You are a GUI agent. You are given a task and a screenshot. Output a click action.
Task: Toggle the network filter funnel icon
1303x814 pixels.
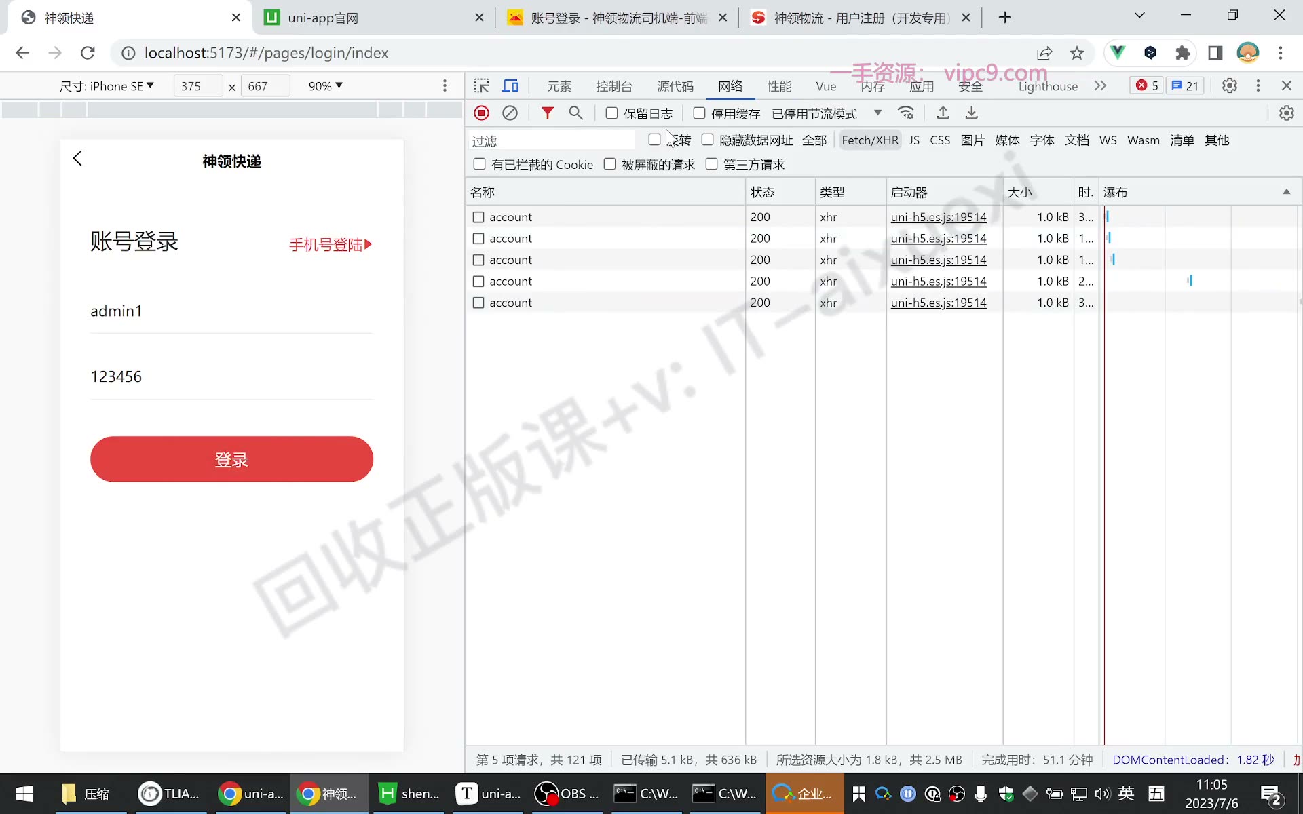coord(547,113)
